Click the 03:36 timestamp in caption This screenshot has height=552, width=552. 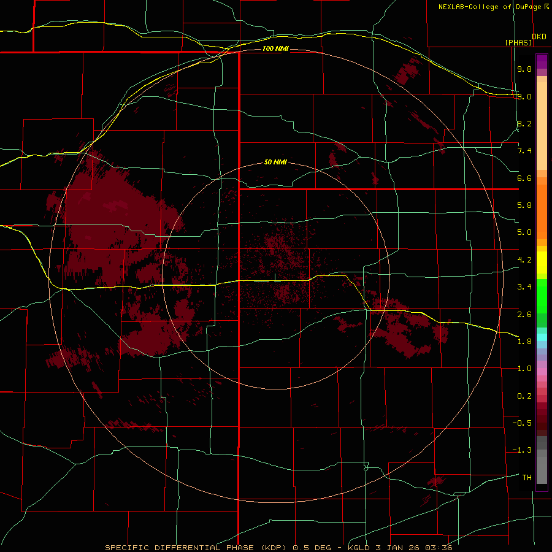[x=439, y=548]
